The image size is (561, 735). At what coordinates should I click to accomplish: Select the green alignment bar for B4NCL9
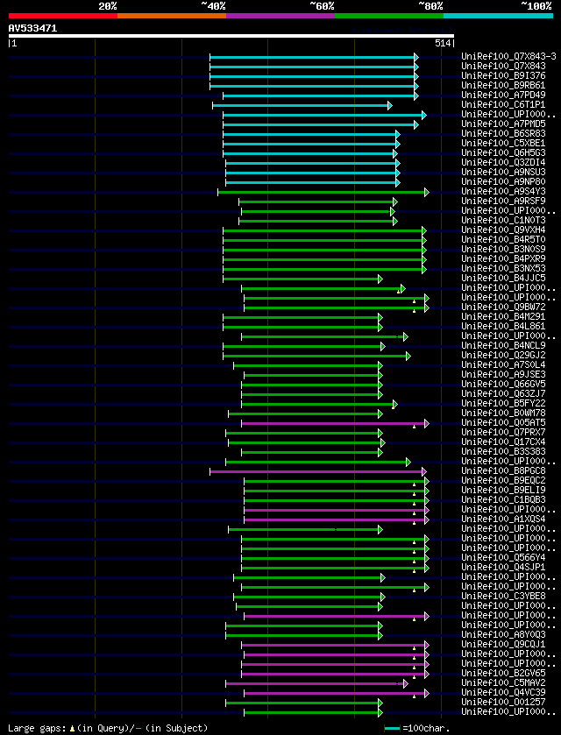[304, 346]
